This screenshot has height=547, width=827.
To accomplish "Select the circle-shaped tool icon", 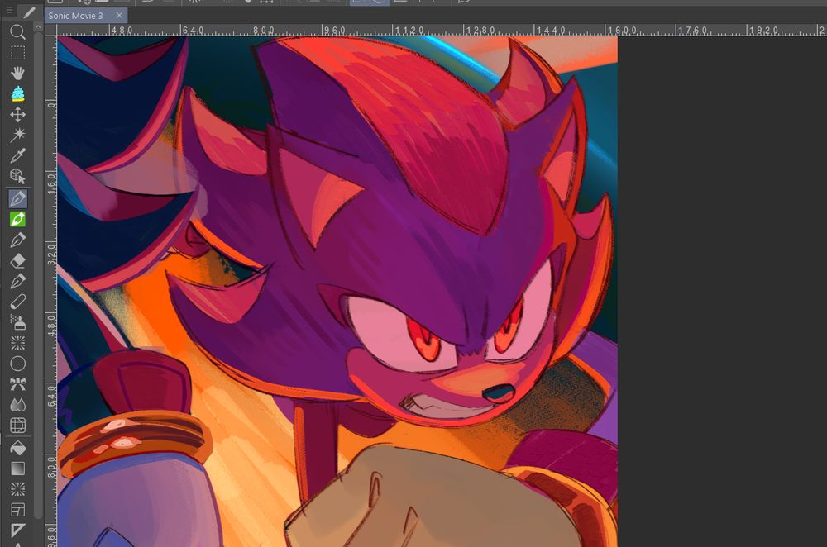I will click(x=17, y=364).
